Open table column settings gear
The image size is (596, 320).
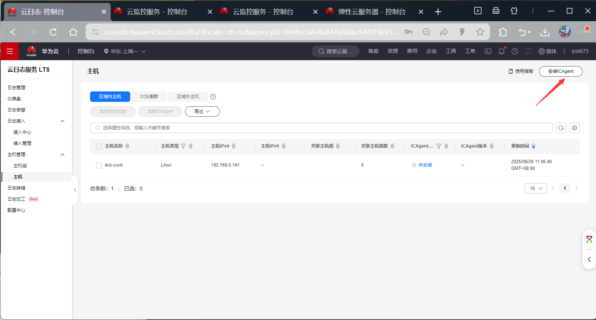point(574,128)
